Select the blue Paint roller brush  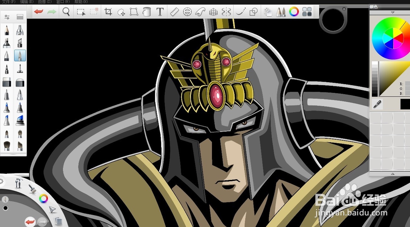click(x=20, y=121)
